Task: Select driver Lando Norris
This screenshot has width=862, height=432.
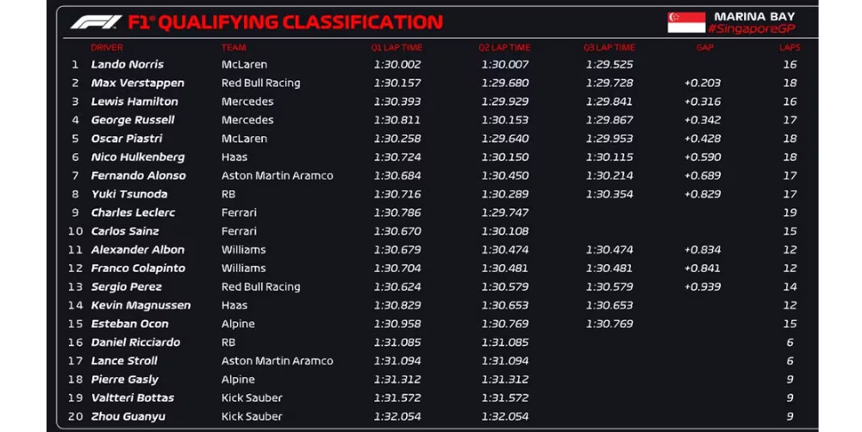Action: tap(128, 65)
